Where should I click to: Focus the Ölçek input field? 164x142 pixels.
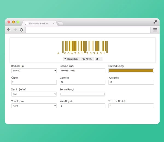(x=34, y=82)
